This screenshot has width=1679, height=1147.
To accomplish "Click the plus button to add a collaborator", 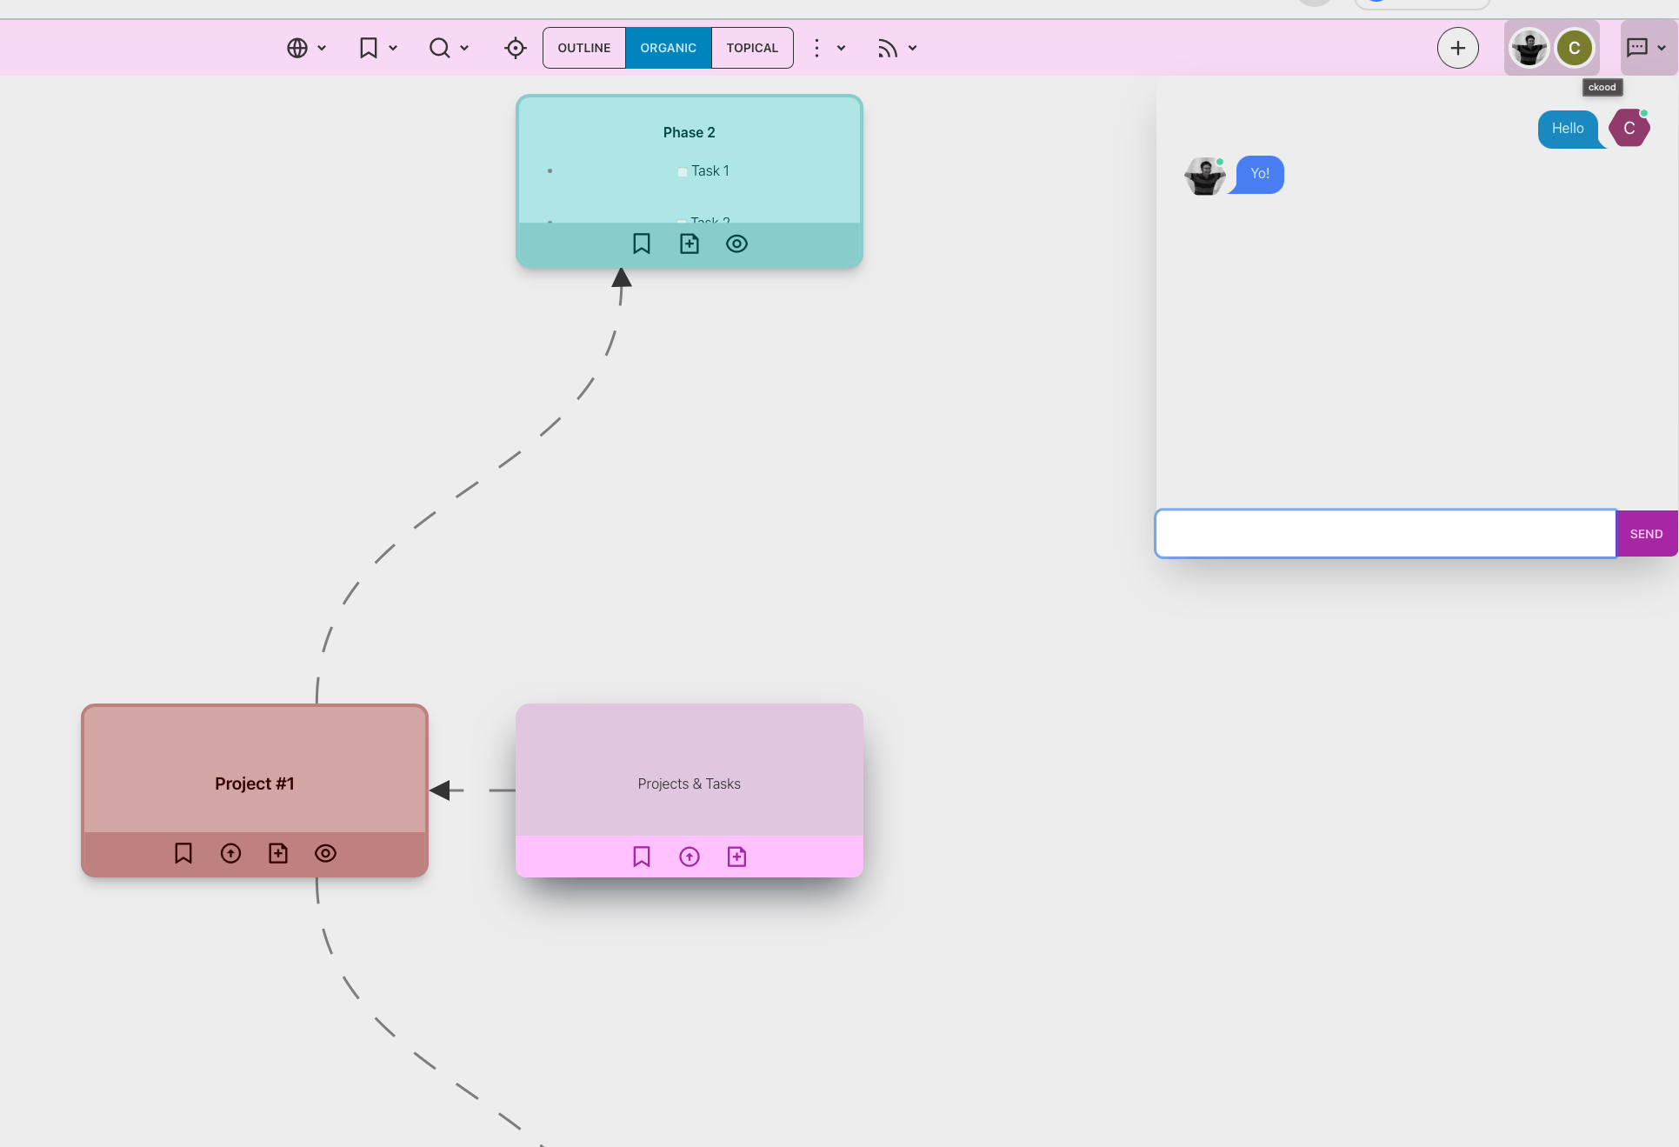I will pyautogui.click(x=1457, y=48).
